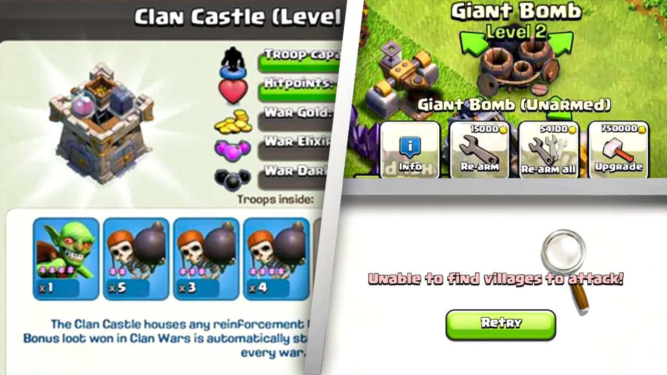Click the War Gold coins icon
The image size is (667, 375).
coord(233,123)
